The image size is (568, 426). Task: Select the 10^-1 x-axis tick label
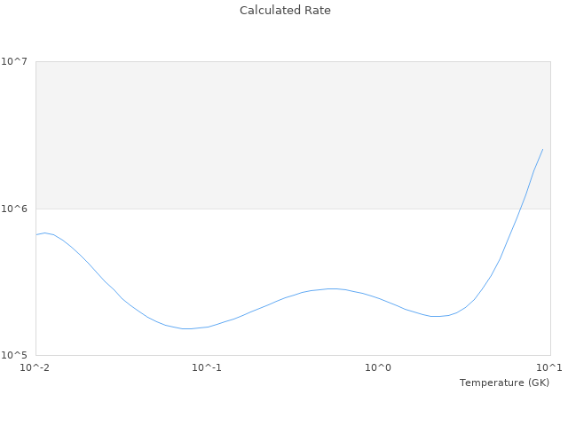[x=207, y=368]
